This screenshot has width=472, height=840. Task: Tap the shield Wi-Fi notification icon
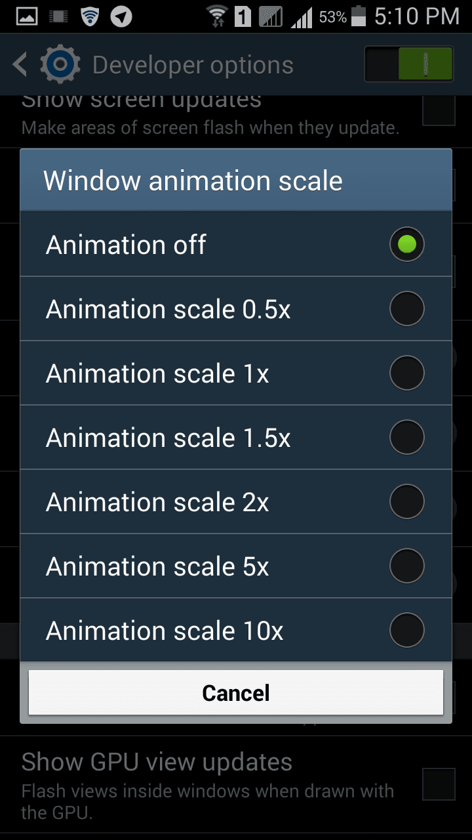tap(90, 16)
